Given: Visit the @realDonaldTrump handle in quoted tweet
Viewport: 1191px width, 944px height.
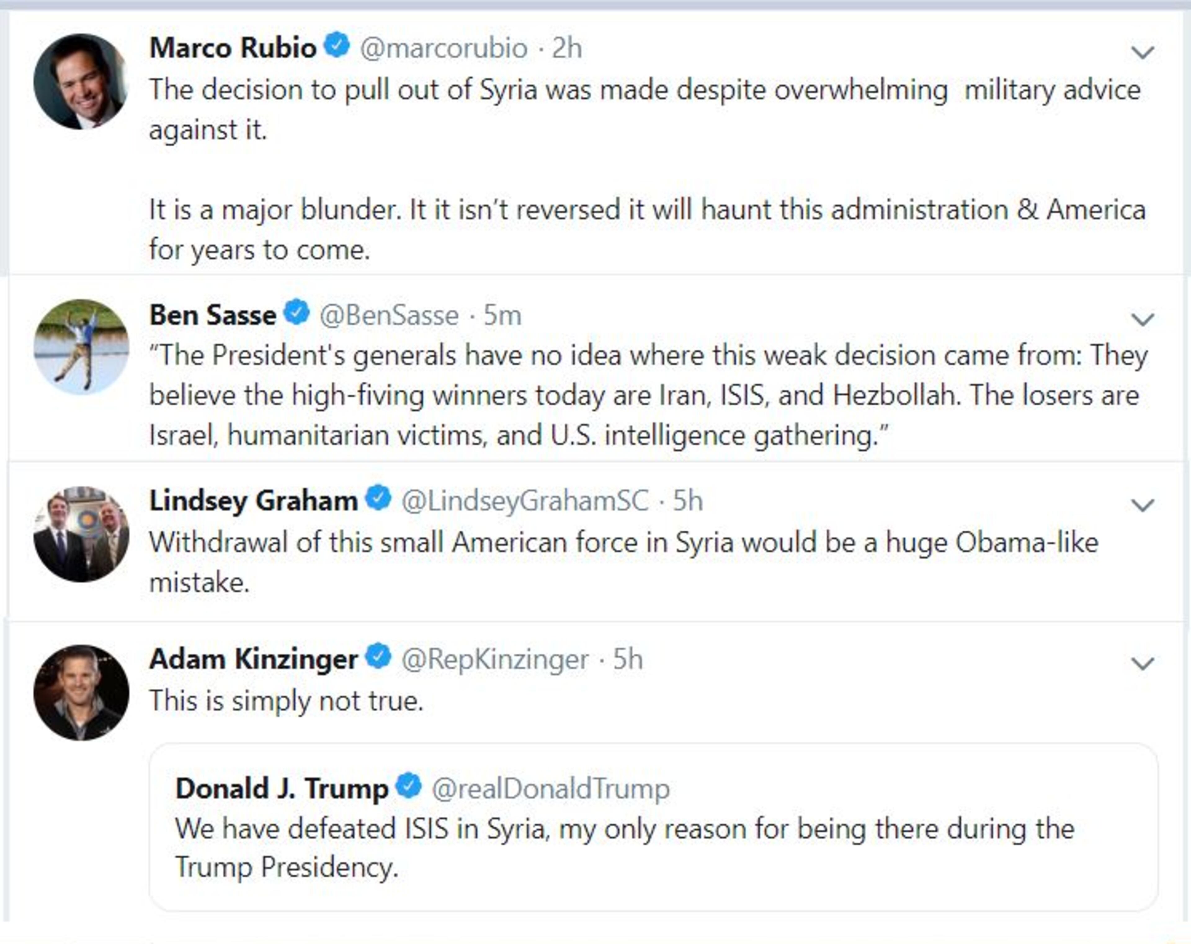Looking at the screenshot, I should pos(550,789).
